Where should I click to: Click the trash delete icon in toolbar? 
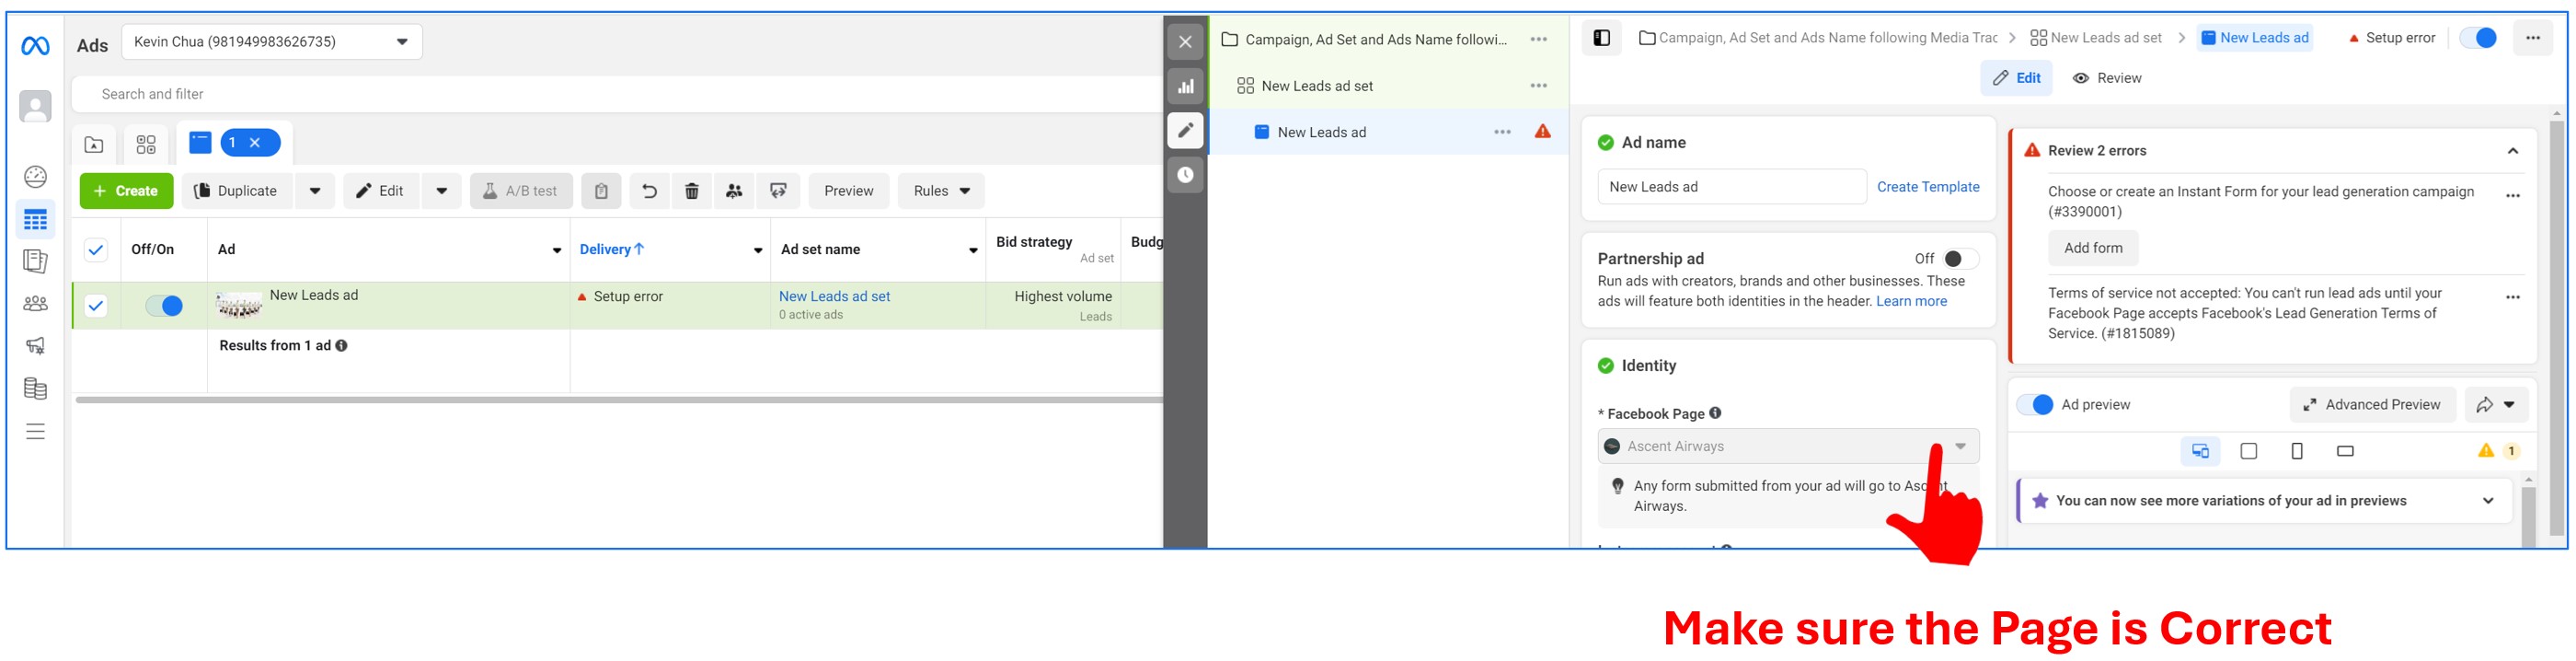[691, 191]
